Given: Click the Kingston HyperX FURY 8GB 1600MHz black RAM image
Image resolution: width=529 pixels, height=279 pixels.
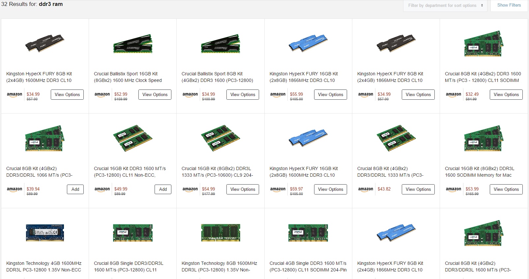Looking at the screenshot, I should (45, 43).
